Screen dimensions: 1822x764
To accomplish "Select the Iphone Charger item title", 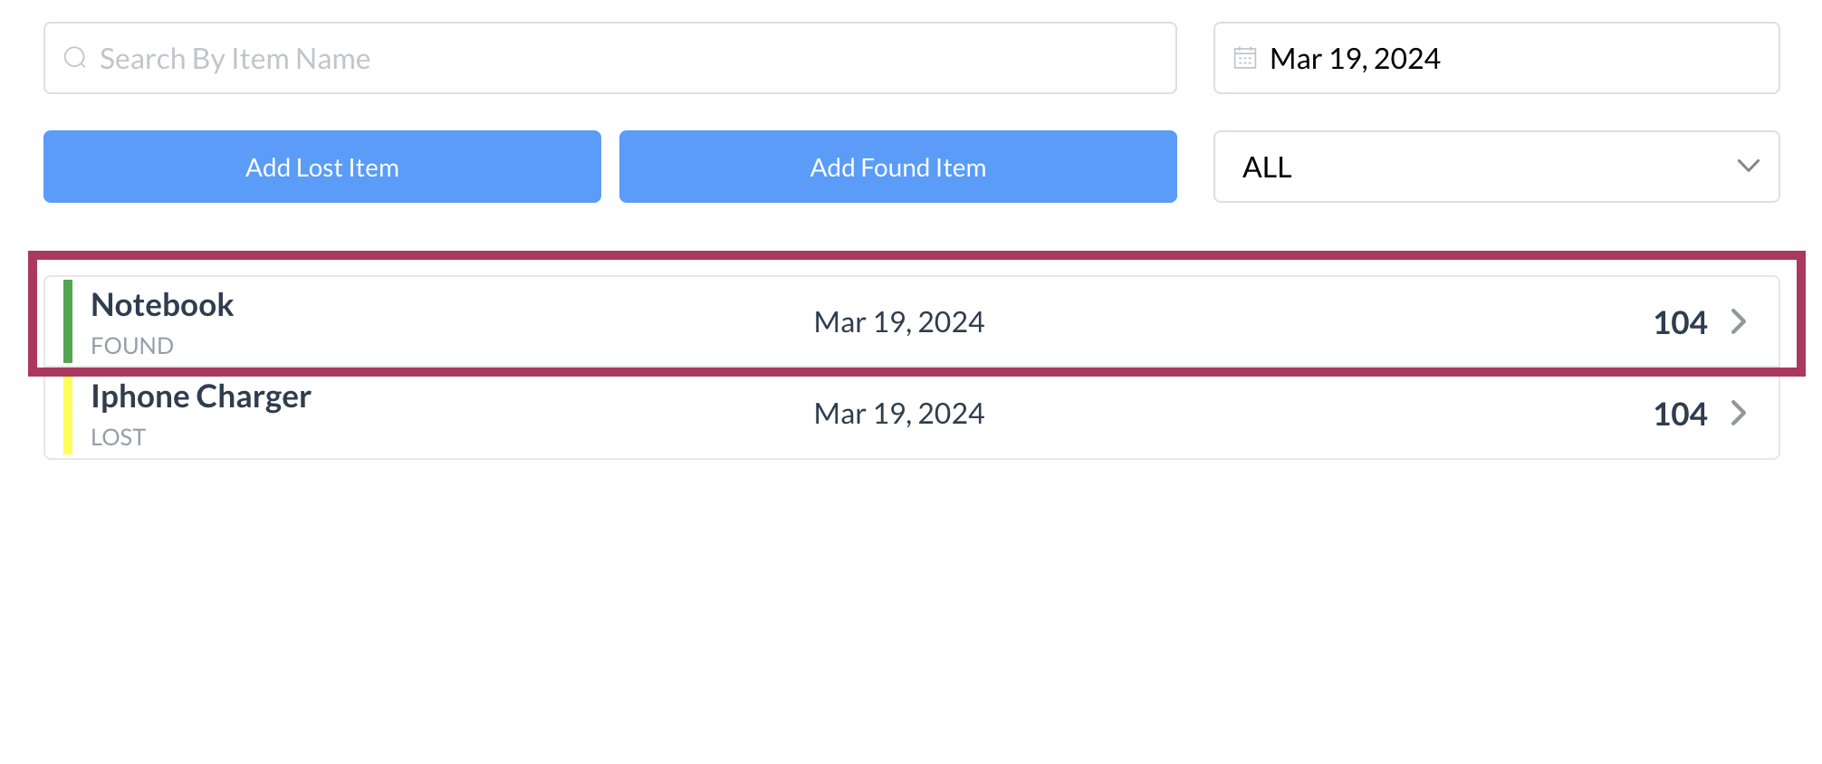I will pyautogui.click(x=200, y=396).
